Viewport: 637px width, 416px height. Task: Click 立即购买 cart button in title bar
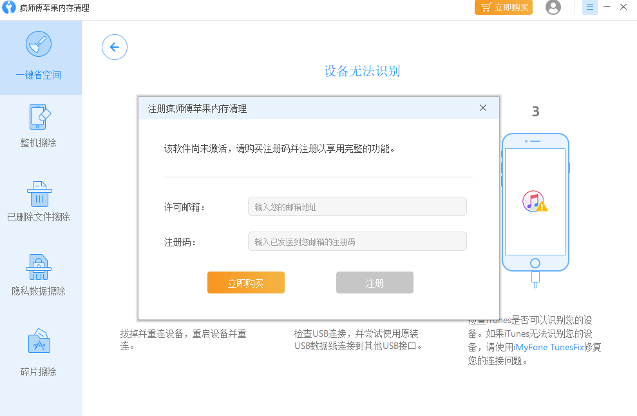(503, 7)
